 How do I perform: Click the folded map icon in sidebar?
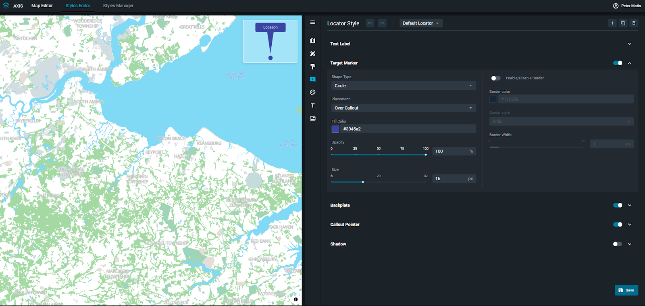[x=312, y=41]
